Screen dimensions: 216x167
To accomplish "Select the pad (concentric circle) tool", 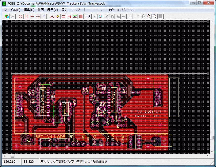I will tap(38, 16).
